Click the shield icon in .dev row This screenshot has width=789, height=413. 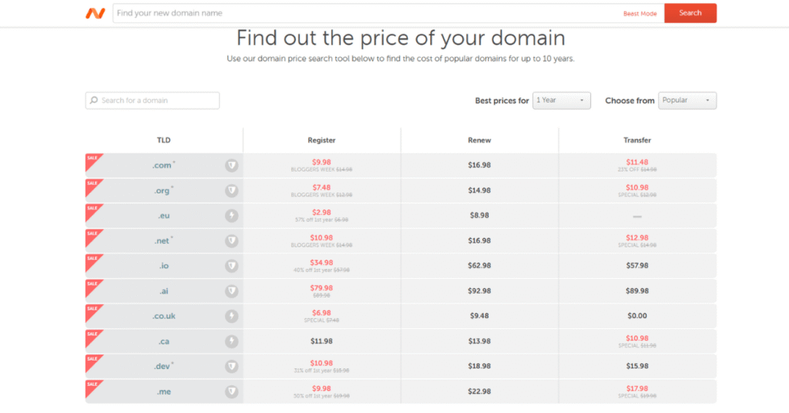tap(231, 366)
